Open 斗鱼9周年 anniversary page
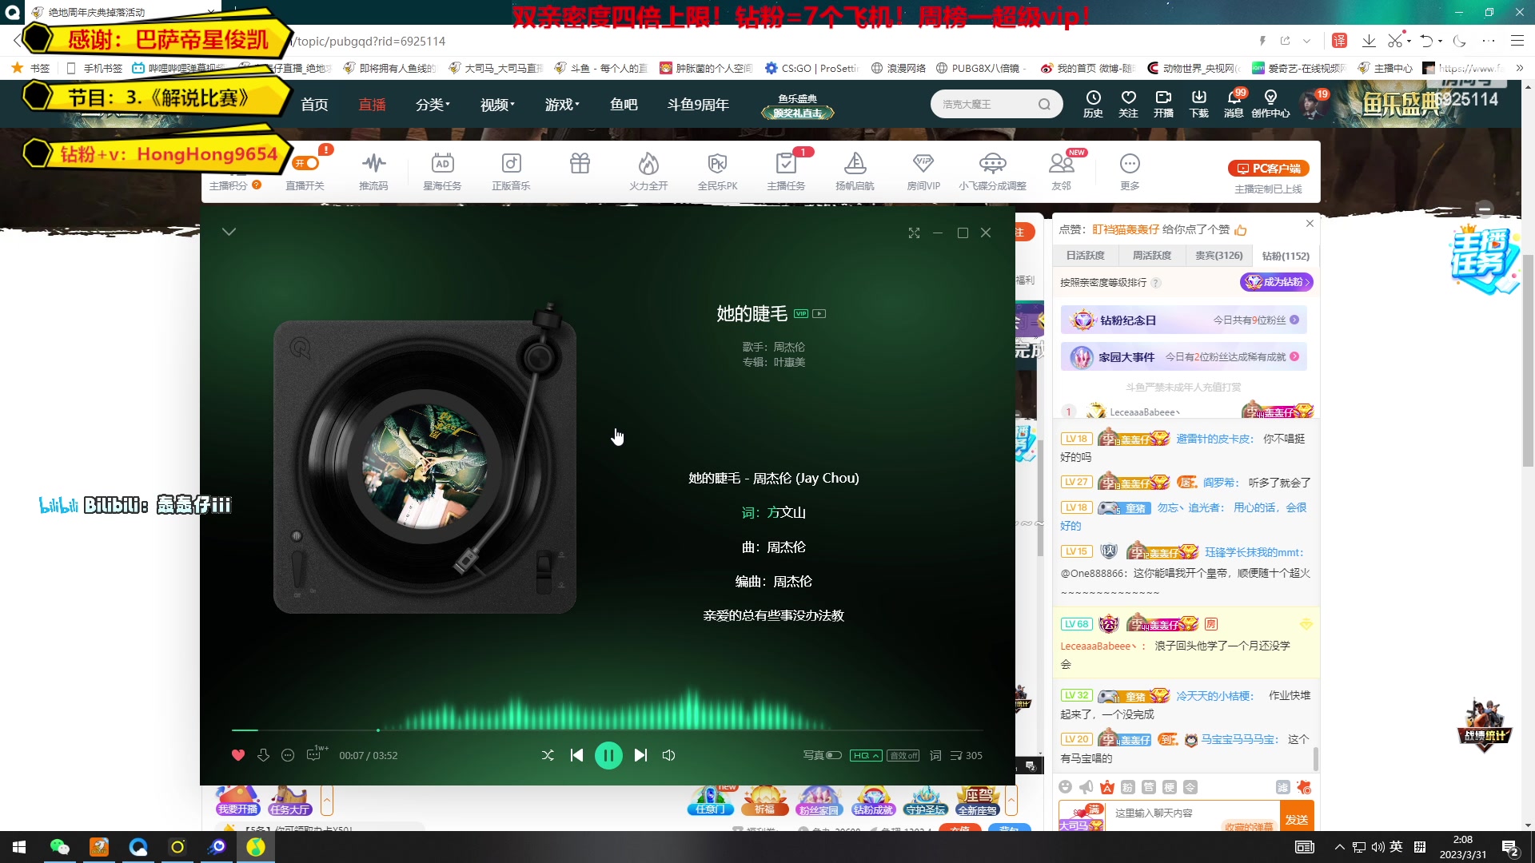Viewport: 1535px width, 863px height. (698, 105)
